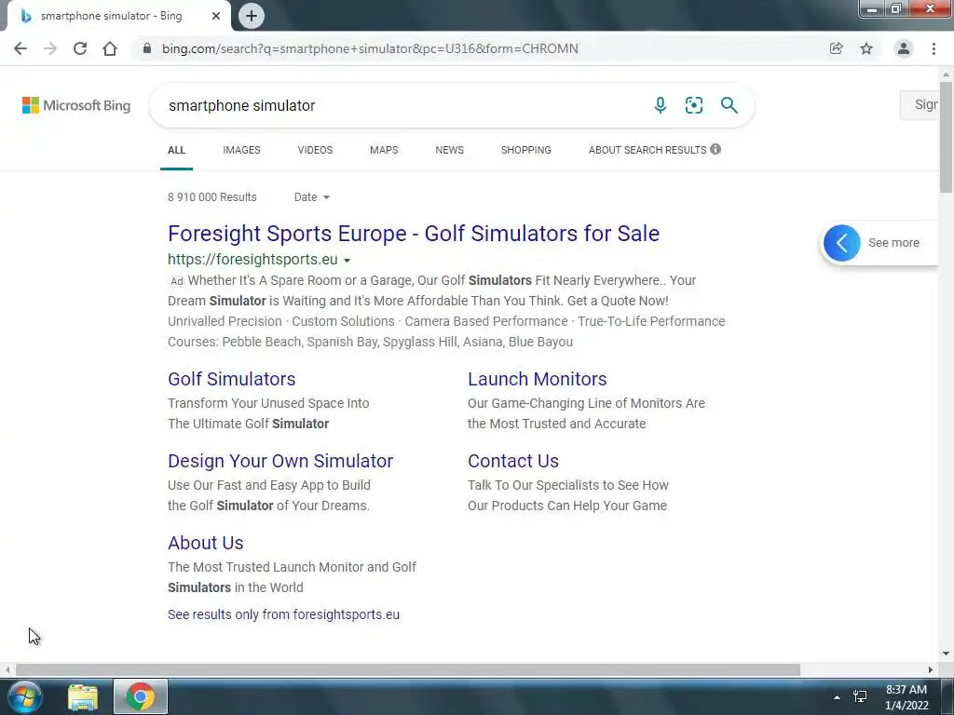Click the See more label

[x=893, y=243]
